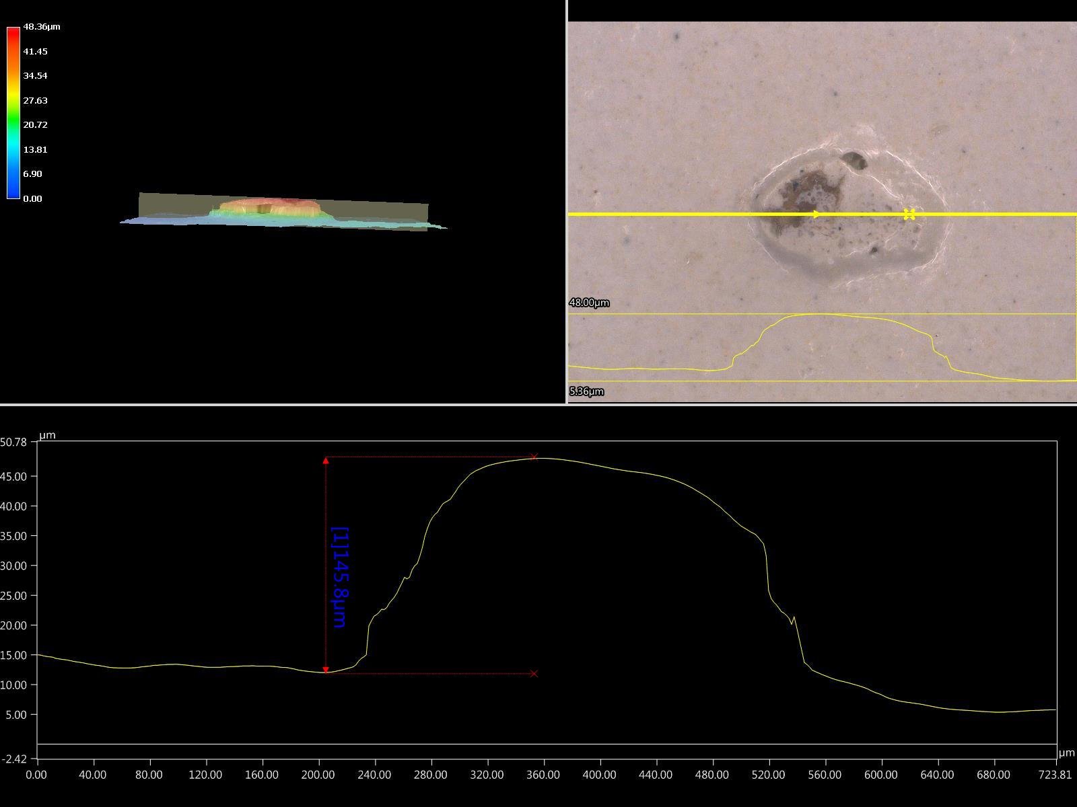The image size is (1077, 807).
Task: Click the 360.00 tick on the x-axis
Action: (543, 775)
